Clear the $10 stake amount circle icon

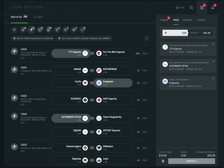point(166,33)
